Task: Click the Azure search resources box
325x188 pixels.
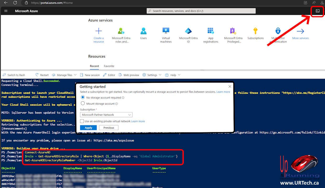Action: point(201,11)
